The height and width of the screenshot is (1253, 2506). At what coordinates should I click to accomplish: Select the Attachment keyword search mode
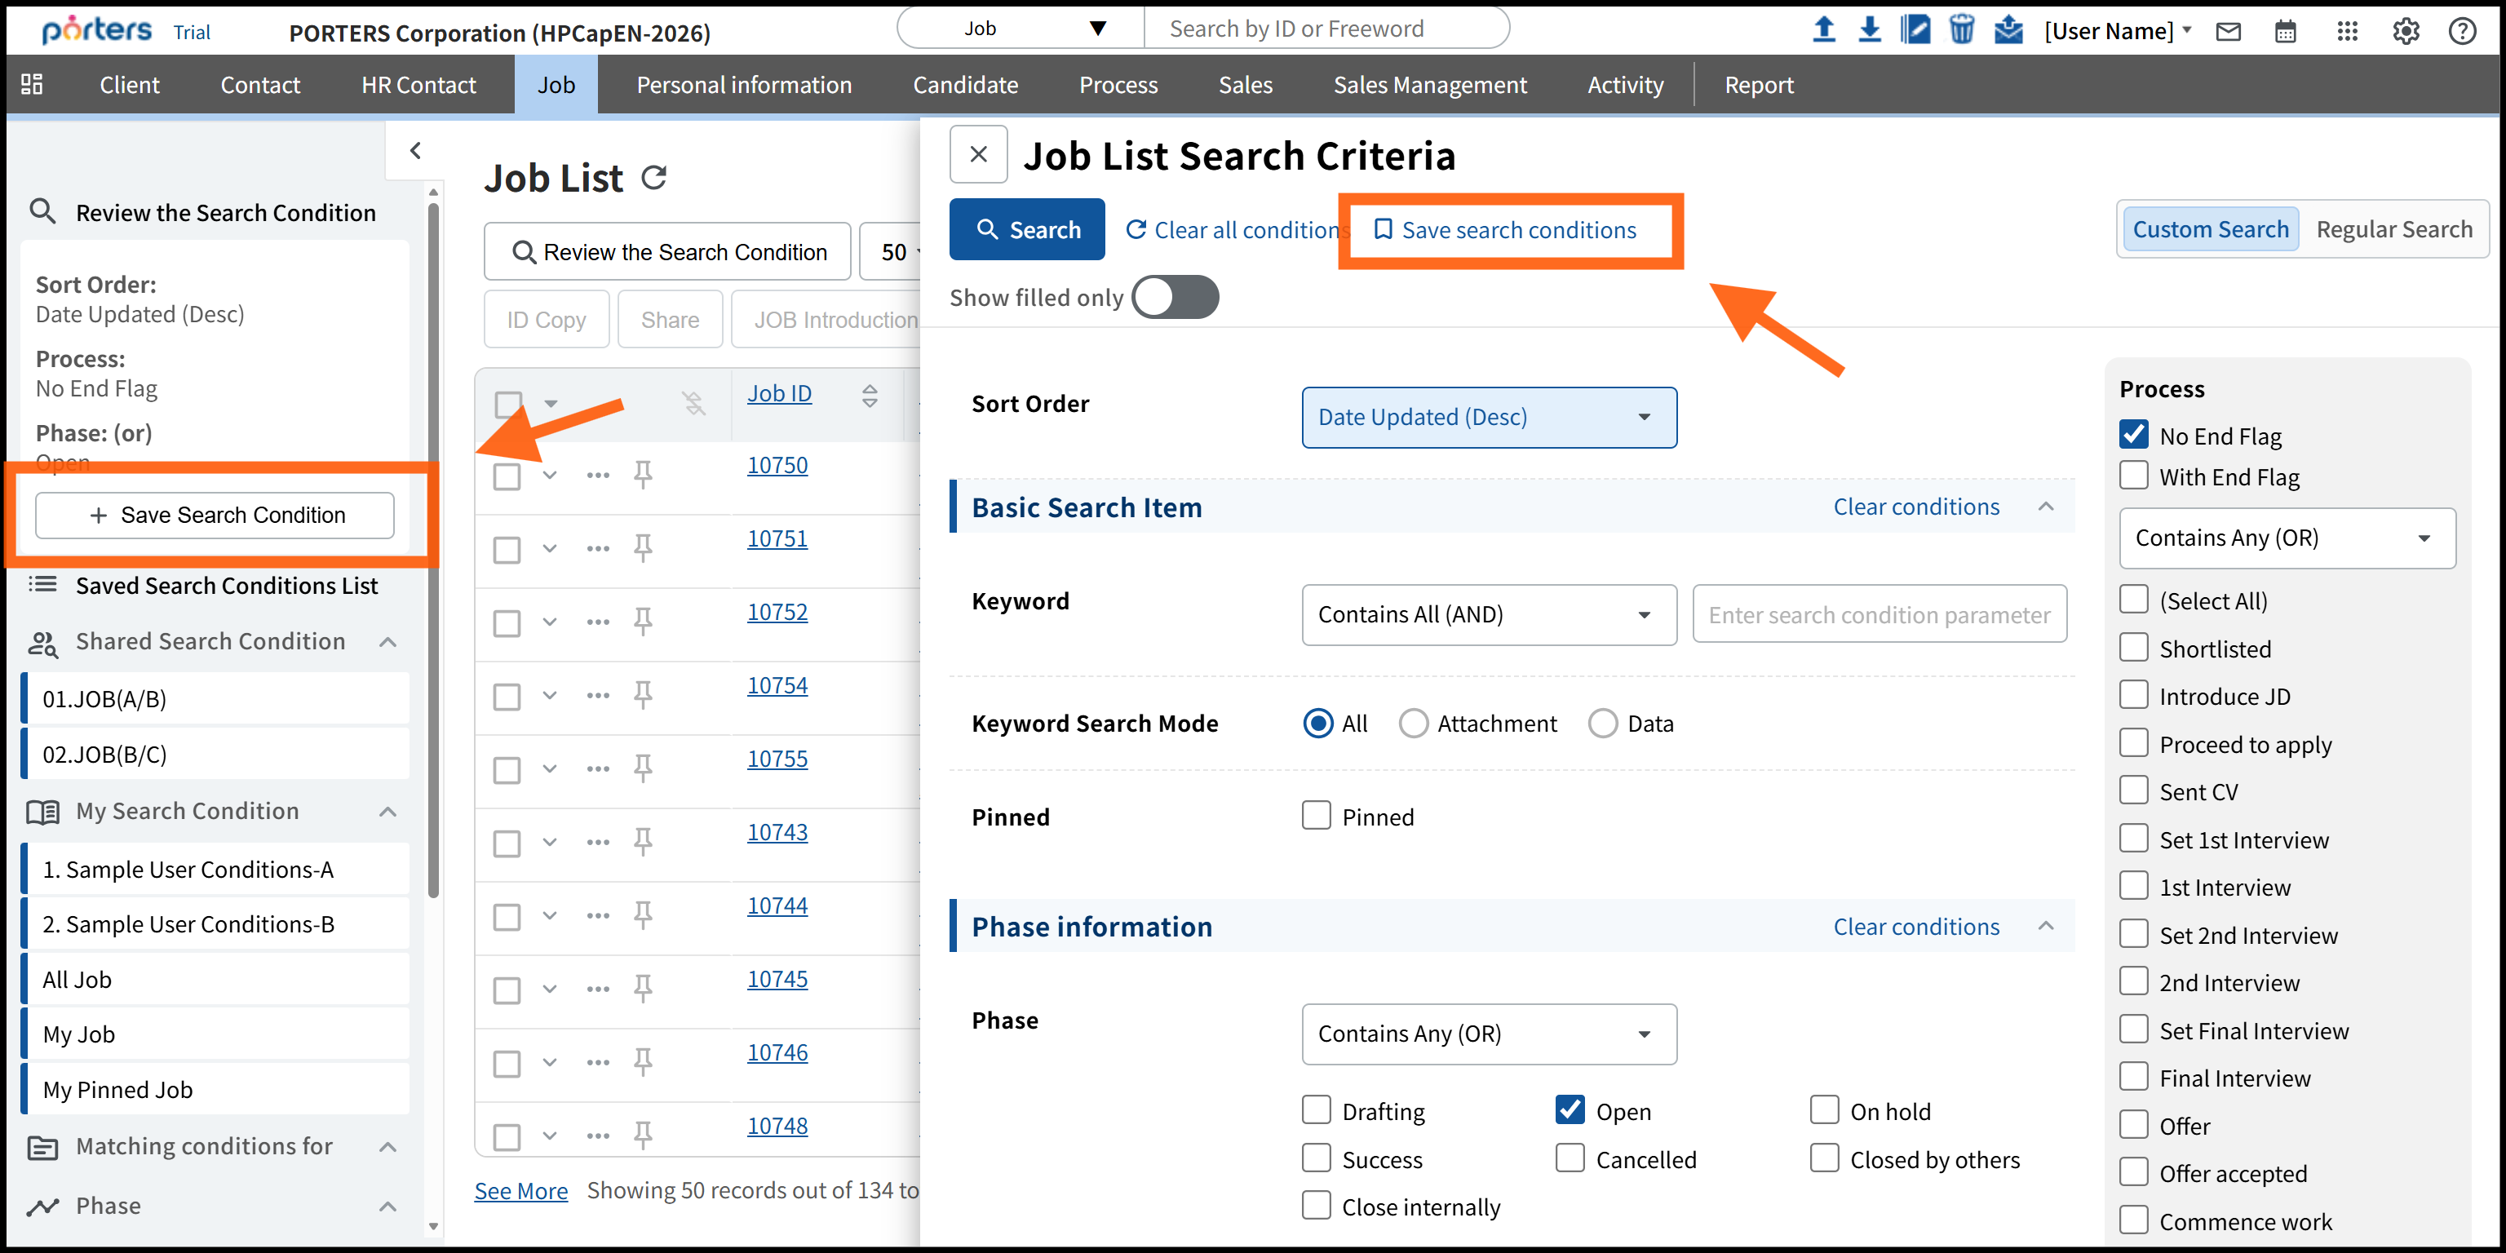coord(1413,724)
